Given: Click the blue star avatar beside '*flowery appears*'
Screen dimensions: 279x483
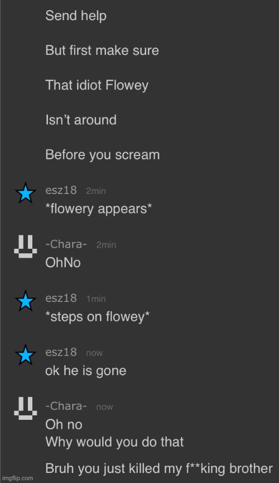Looking at the screenshot, I should point(26,193).
